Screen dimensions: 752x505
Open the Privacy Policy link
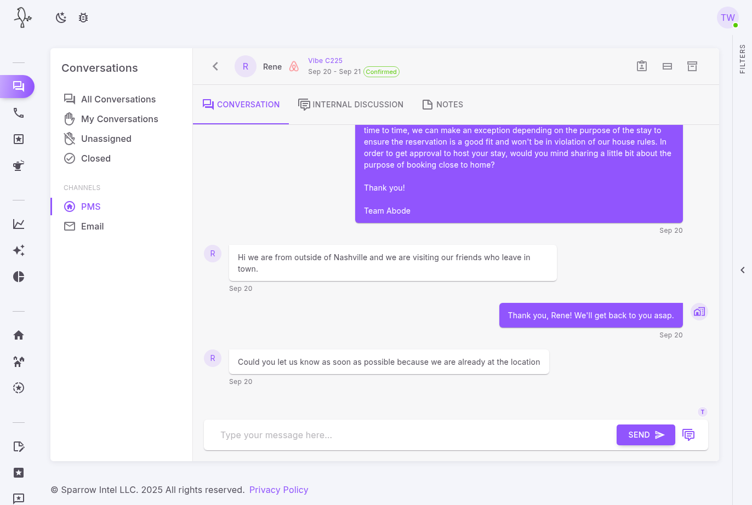click(278, 490)
